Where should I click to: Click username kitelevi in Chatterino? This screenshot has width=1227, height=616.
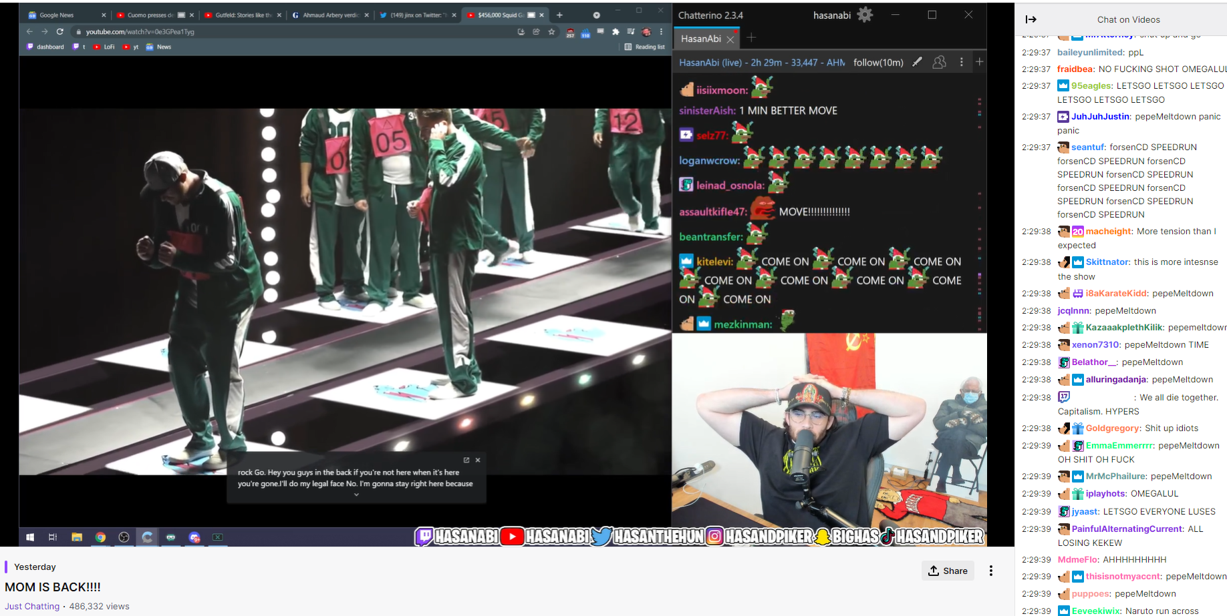click(714, 262)
